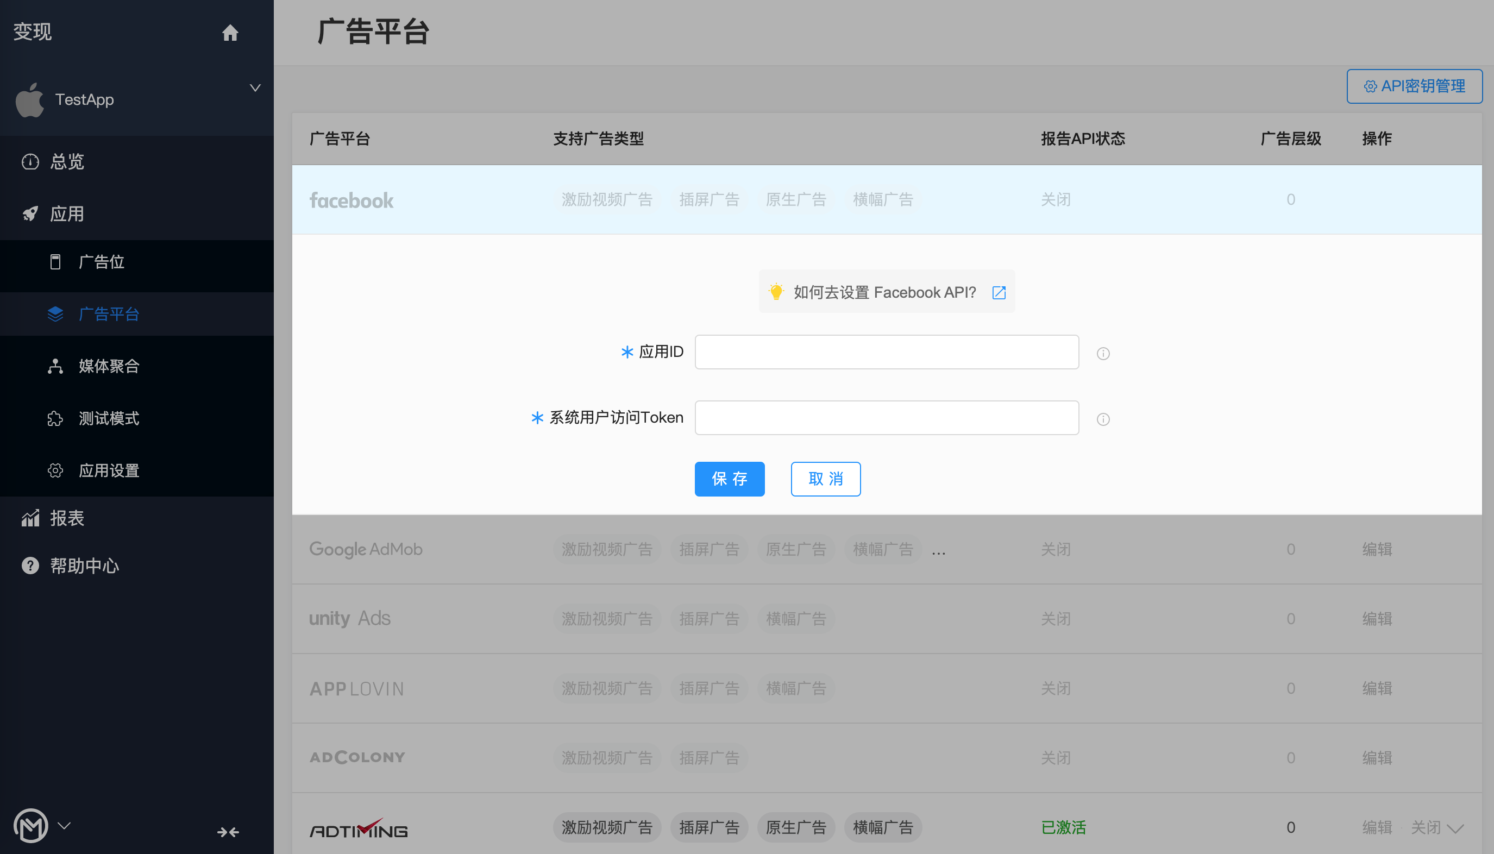Click AdTiming 激励视频广告 tag
The image size is (1494, 854).
[607, 827]
